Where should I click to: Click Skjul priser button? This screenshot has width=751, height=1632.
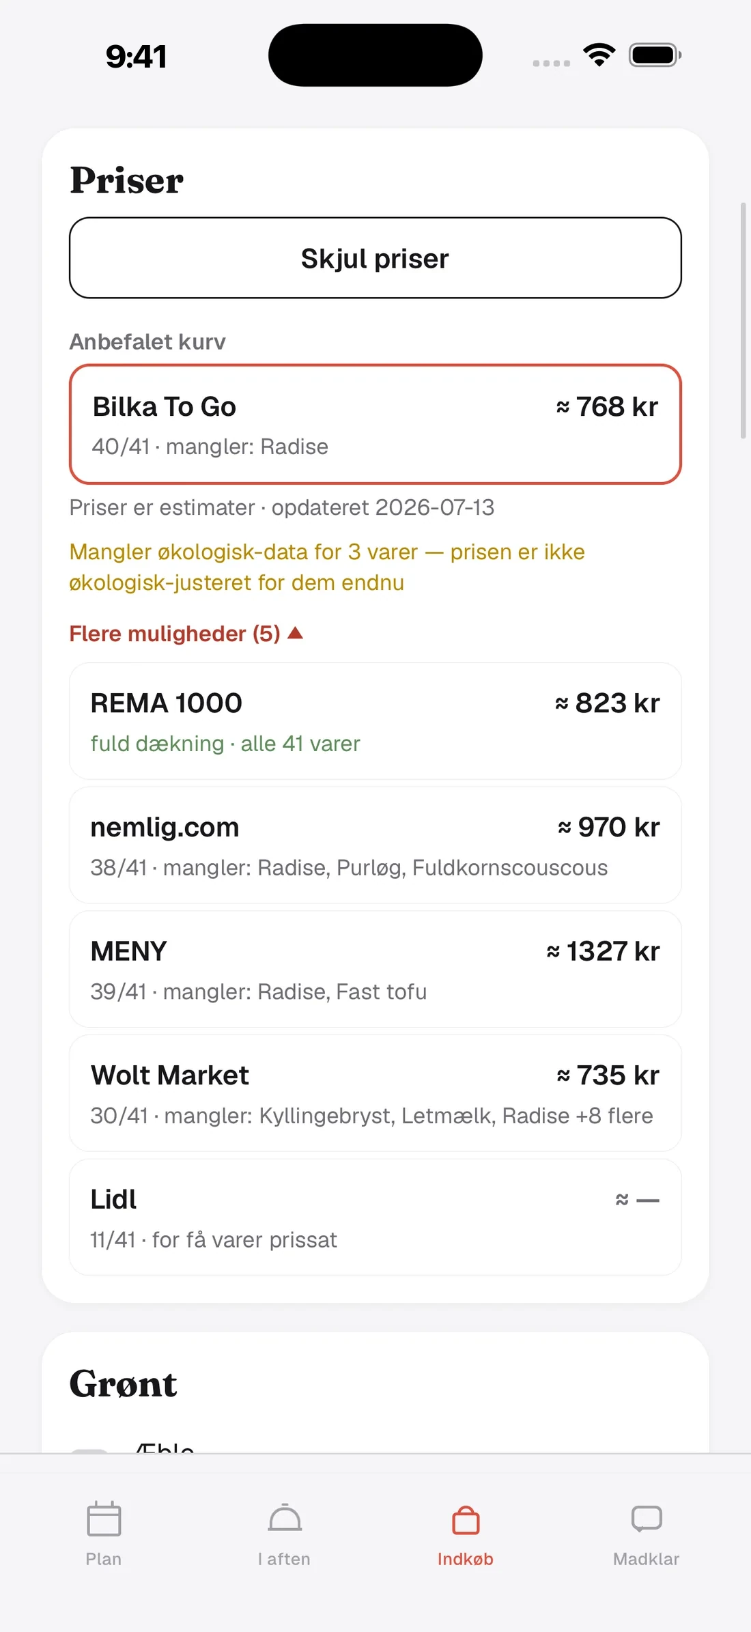pyautogui.click(x=375, y=258)
